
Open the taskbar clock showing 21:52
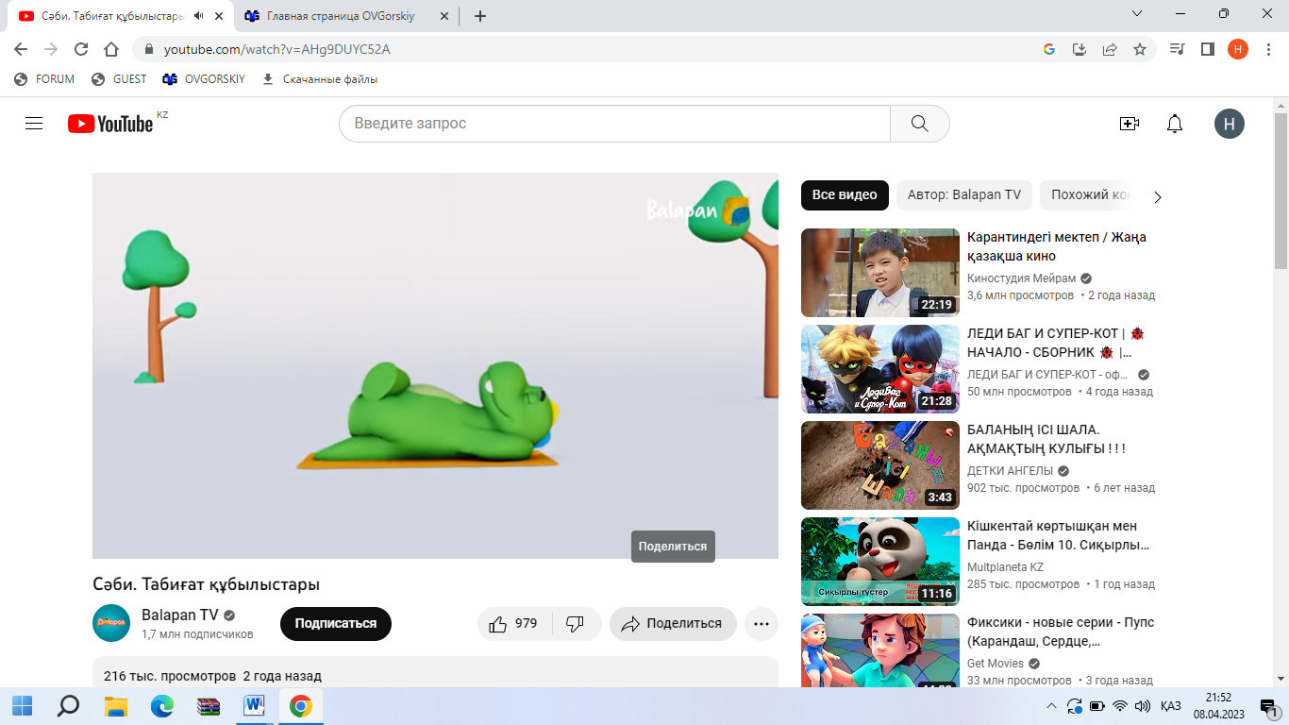coord(1221,706)
